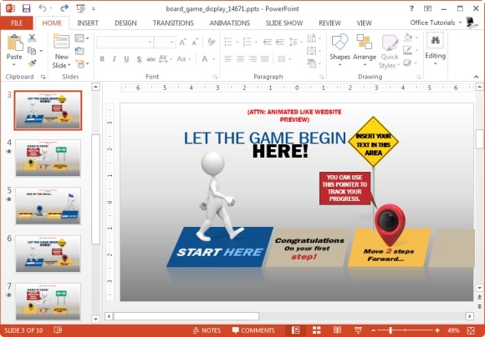Click the Save icon in quick access toolbar

26,8
